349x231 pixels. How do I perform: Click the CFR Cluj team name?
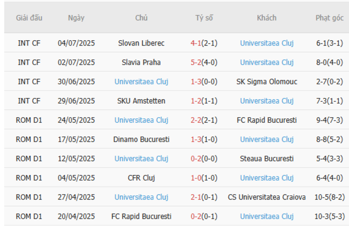[x=141, y=178]
